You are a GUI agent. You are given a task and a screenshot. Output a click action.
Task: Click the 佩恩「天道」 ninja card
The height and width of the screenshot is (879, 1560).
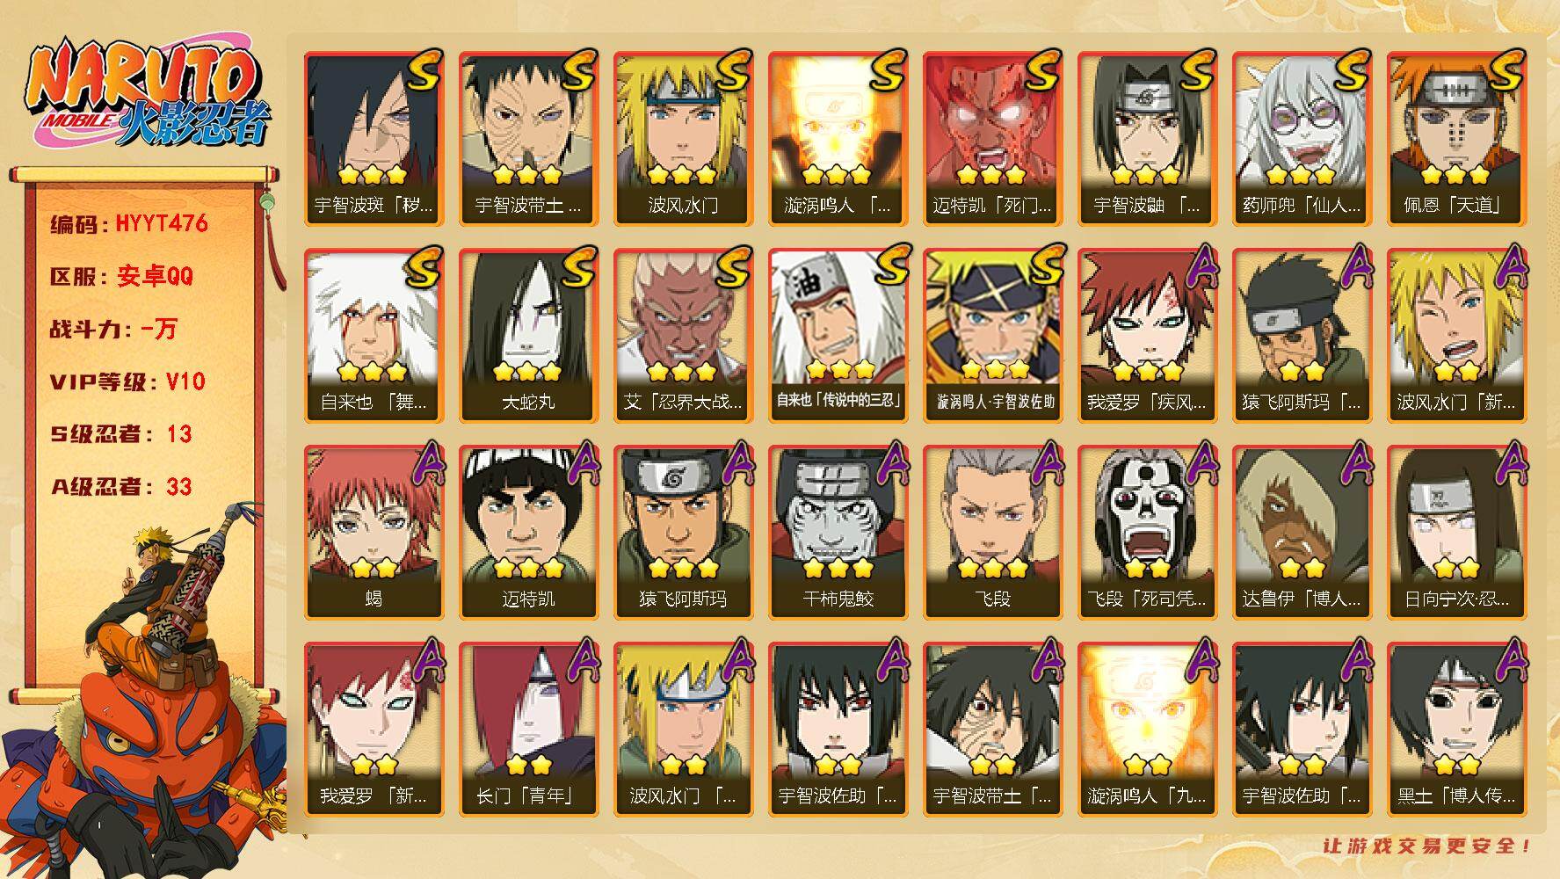[1456, 138]
